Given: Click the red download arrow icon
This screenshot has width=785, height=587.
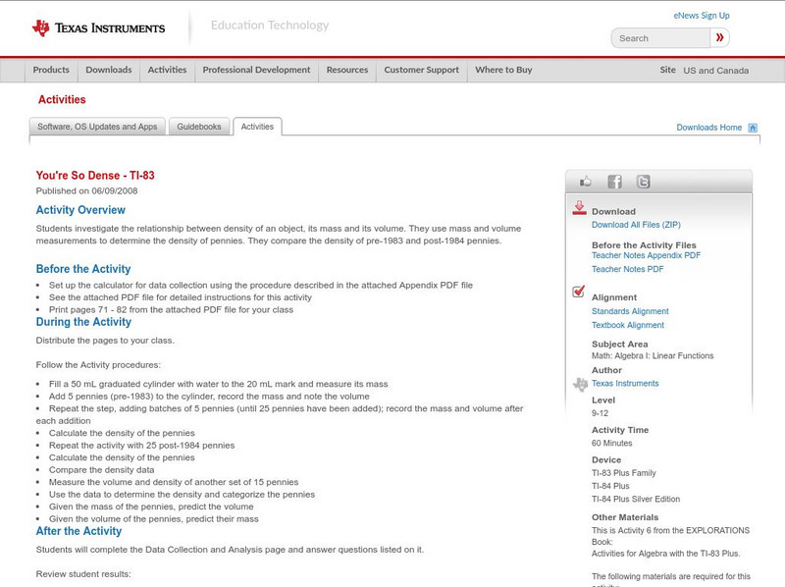Looking at the screenshot, I should tap(579, 208).
